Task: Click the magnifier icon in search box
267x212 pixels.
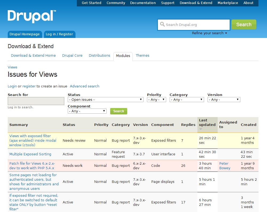Action: coord(162,24)
